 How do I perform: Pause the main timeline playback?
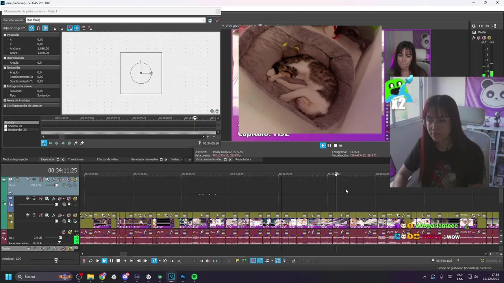tap(111, 261)
